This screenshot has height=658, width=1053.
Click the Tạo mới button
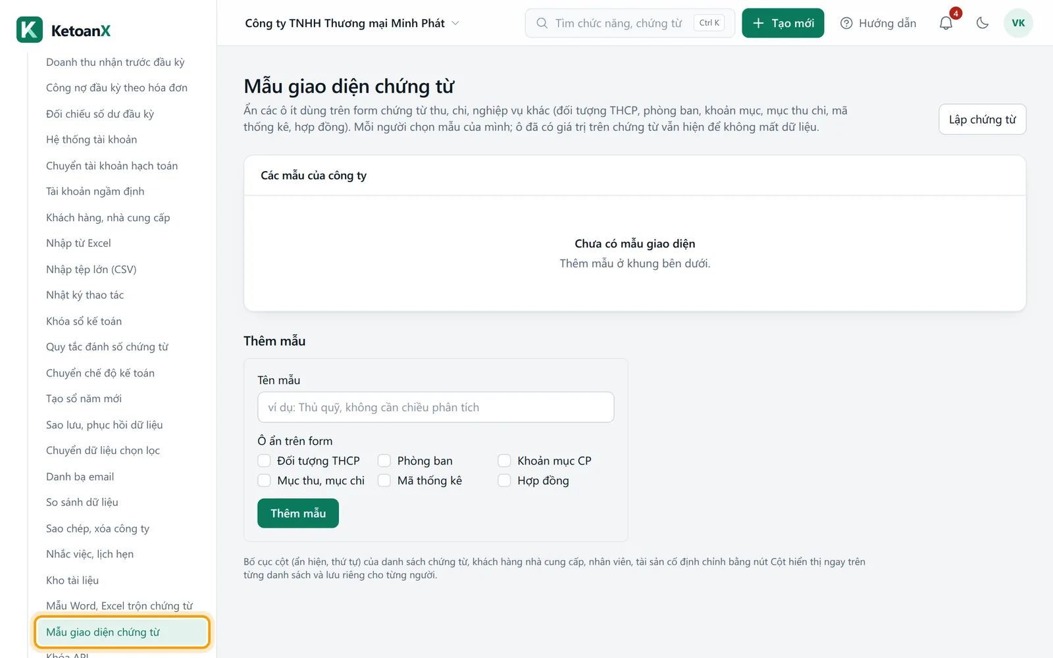[x=783, y=23]
